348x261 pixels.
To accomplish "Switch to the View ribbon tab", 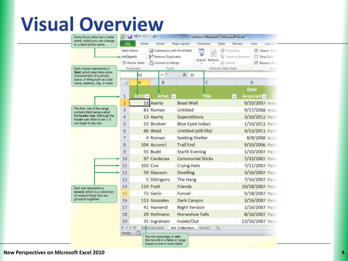I will pos(254,44).
